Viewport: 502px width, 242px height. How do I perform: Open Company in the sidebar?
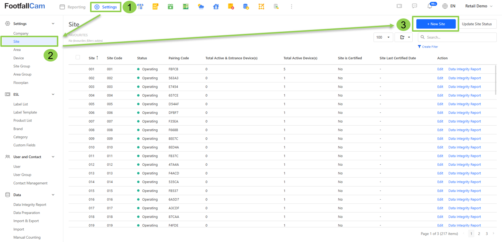(21, 34)
